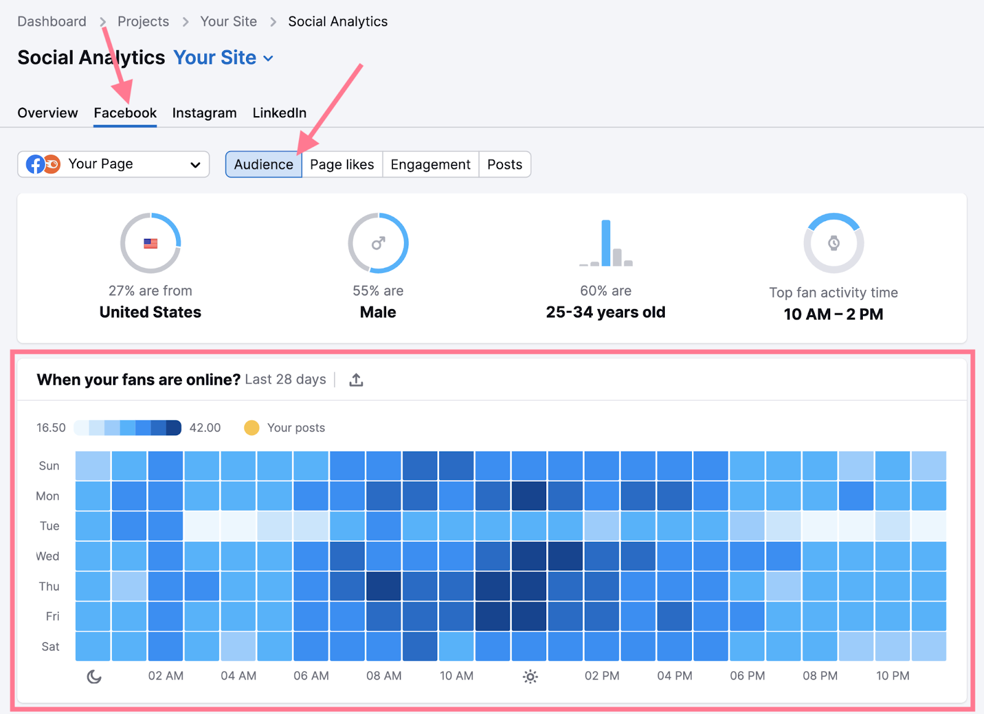Open Projects breadcrumb link
The height and width of the screenshot is (714, 984).
click(x=143, y=22)
